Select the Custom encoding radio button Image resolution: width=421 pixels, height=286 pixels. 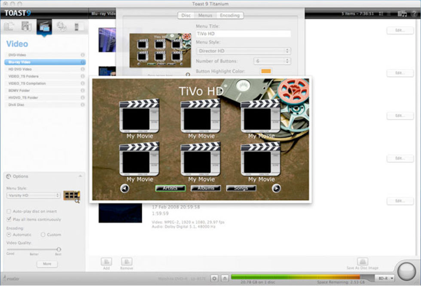tap(43, 235)
